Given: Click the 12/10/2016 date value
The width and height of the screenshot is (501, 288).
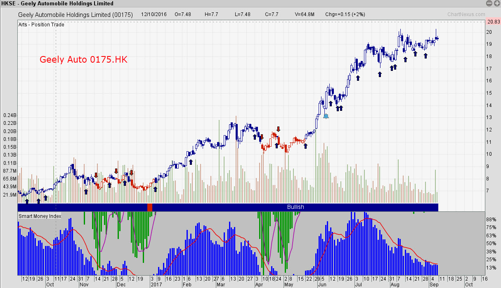Looking at the screenshot, I should pos(154,14).
